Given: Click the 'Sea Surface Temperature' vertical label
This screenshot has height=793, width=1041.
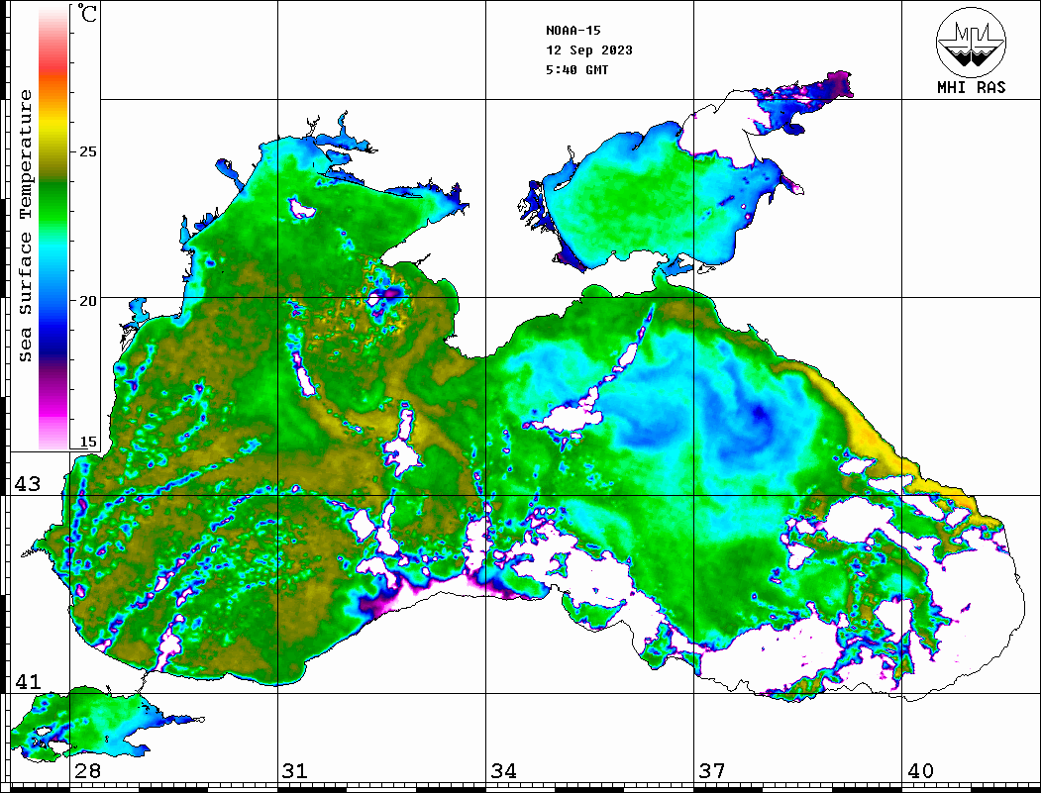Looking at the screenshot, I should (25, 226).
